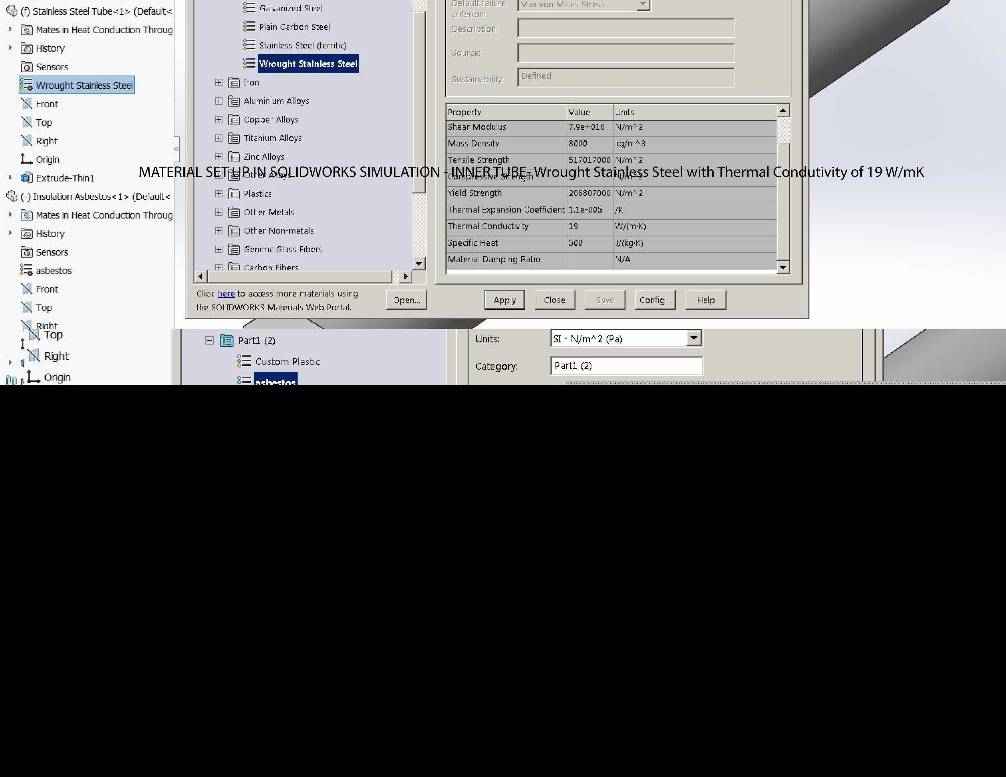Click the Description input field
The width and height of the screenshot is (1006, 777).
626,28
